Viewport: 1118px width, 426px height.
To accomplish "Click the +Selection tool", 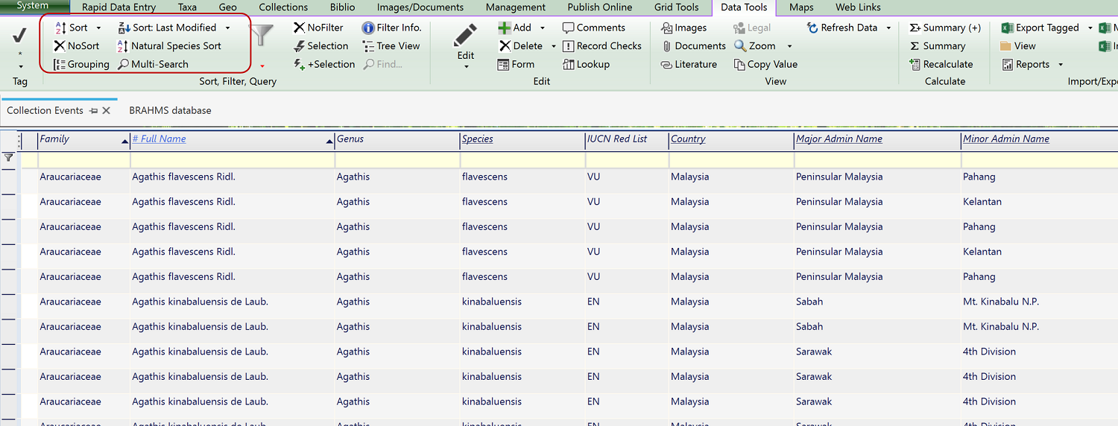I will click(x=324, y=64).
